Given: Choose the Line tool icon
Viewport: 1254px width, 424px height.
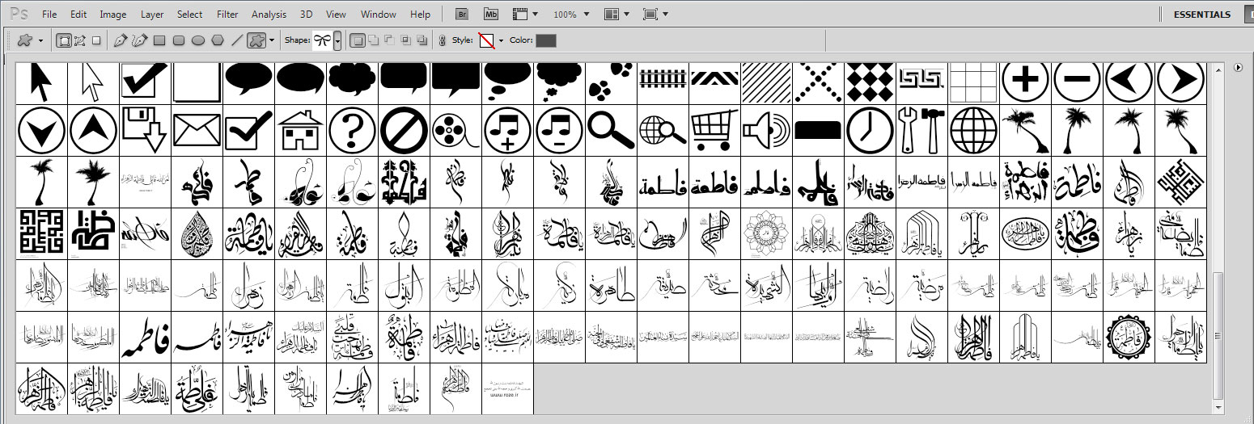Looking at the screenshot, I should (237, 40).
